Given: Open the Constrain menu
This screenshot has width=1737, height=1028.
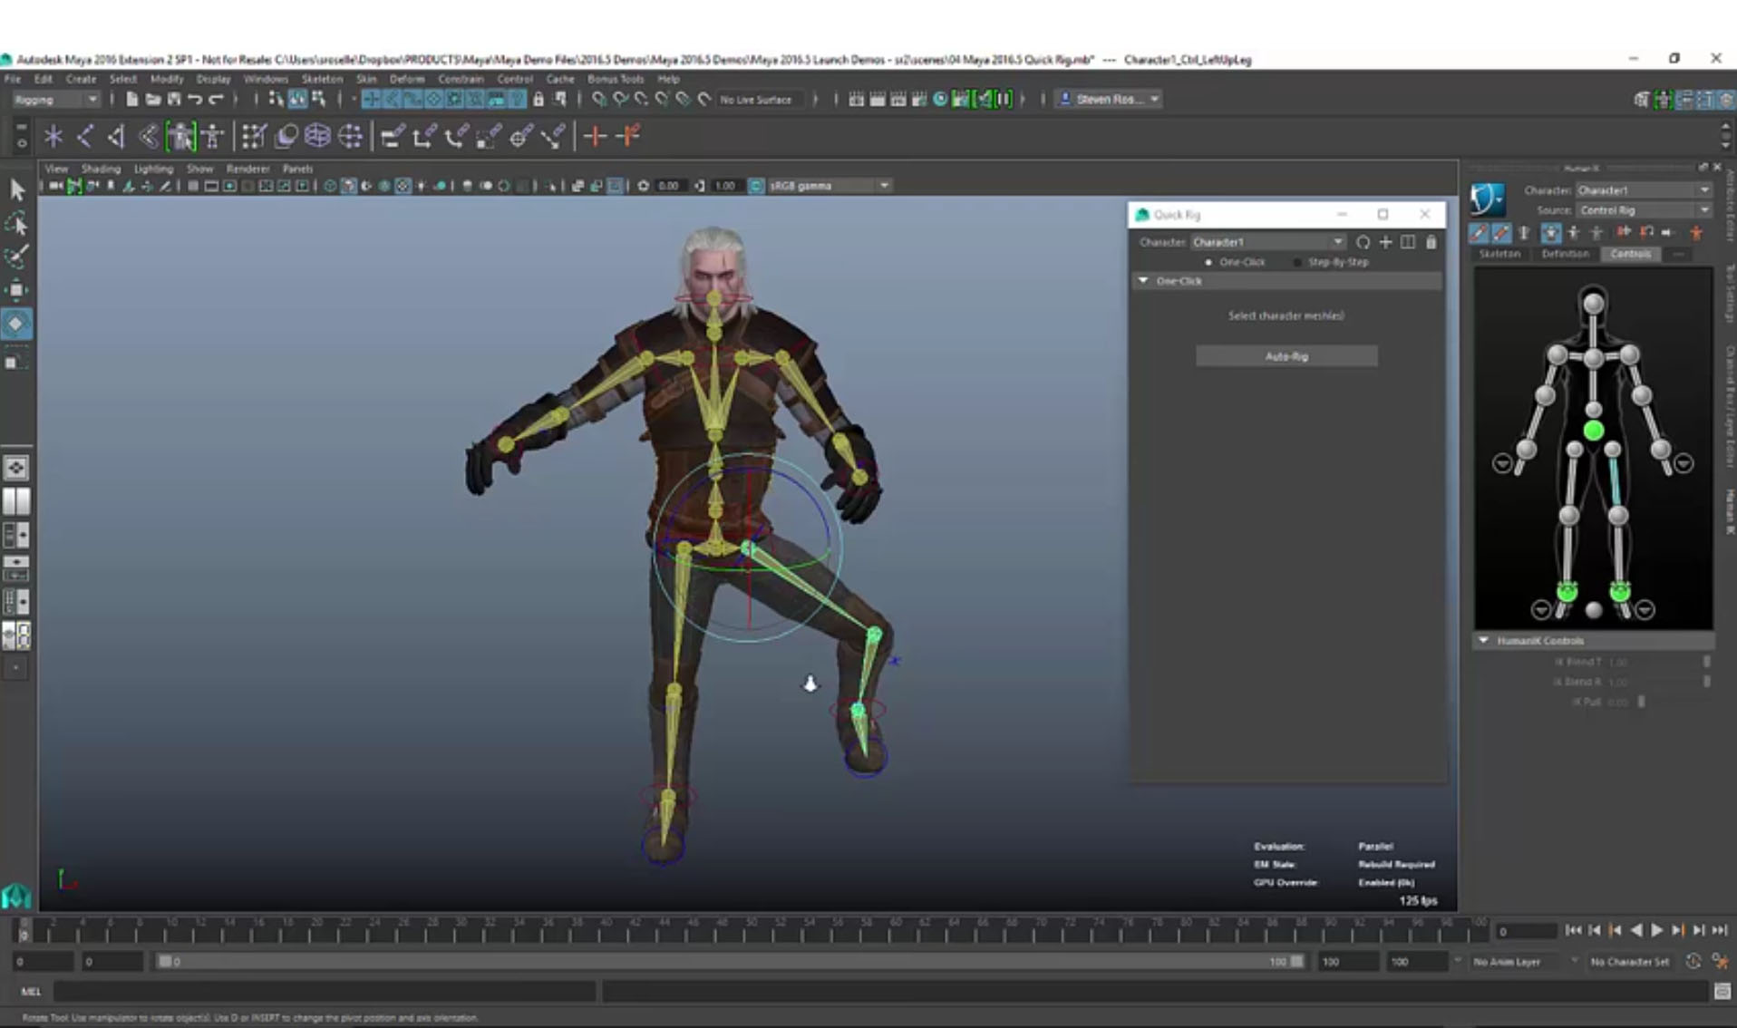Looking at the screenshot, I should point(461,79).
